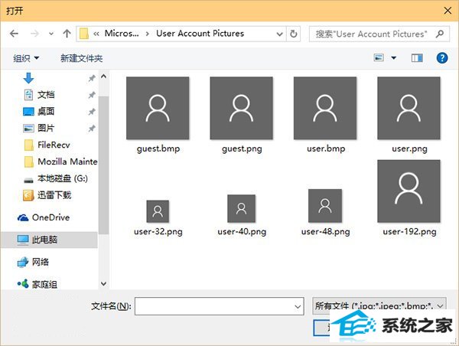Screen dimensions: 459x346
Task: Open the 组织 menu
Action: pyautogui.click(x=26, y=58)
